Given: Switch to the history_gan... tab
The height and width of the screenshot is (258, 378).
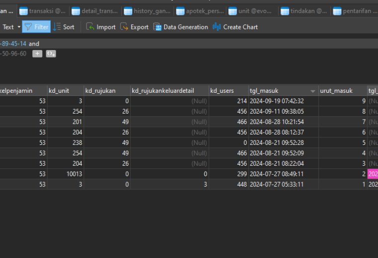Looking at the screenshot, I should (x=147, y=11).
